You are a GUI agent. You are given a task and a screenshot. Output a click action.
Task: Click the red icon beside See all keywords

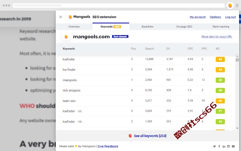pos(130,136)
